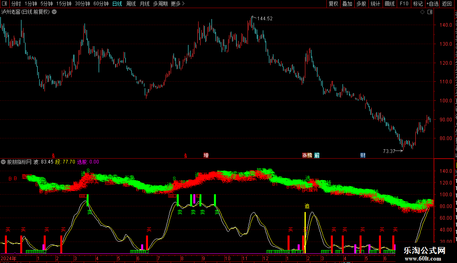Viewport: 457px width, 263px height.
Task: Toggle the window layout icon above chart
Action: point(430,12)
